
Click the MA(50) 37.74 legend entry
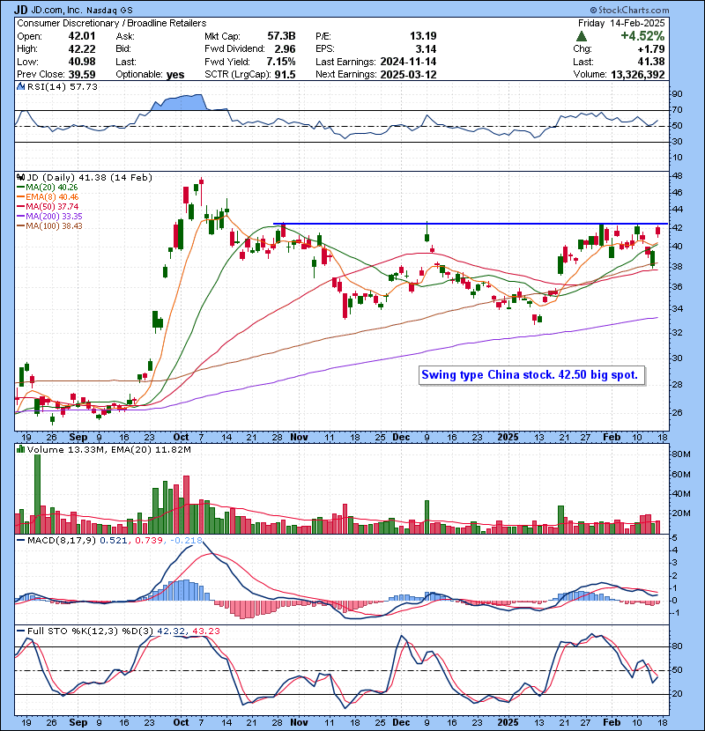[x=48, y=206]
